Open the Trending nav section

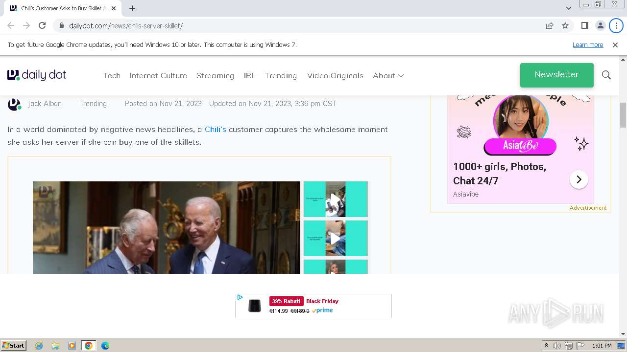(281, 75)
